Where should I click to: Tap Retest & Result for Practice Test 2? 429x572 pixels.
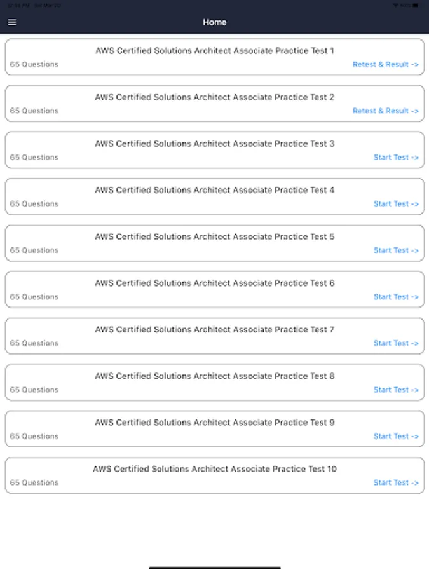pyautogui.click(x=385, y=111)
